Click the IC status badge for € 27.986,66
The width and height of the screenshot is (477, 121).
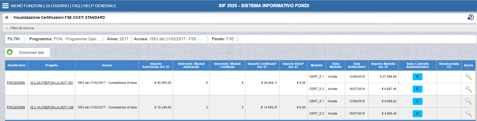coord(417,77)
